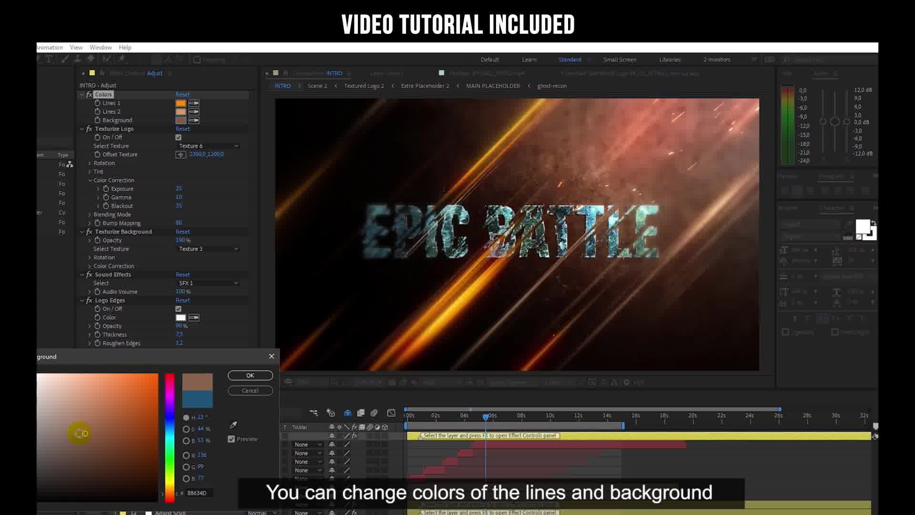Click the Offset Texture point picker icon
Image resolution: width=915 pixels, height=515 pixels.
[x=181, y=154]
